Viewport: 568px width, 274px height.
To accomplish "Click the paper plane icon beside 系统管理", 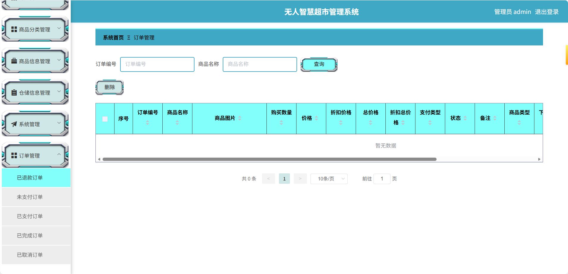I will 14,124.
